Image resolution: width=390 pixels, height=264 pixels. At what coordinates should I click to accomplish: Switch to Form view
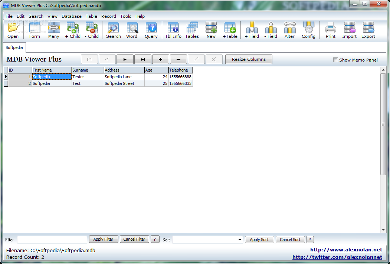coord(35,30)
